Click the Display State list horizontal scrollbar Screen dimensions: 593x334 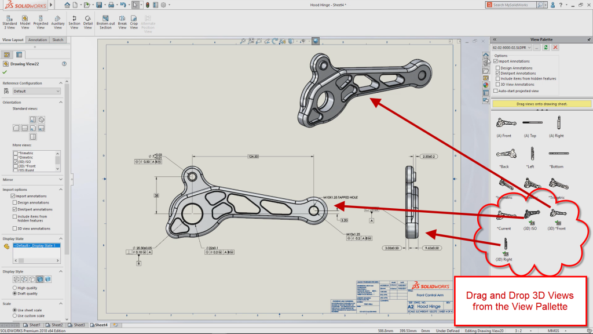36,260
